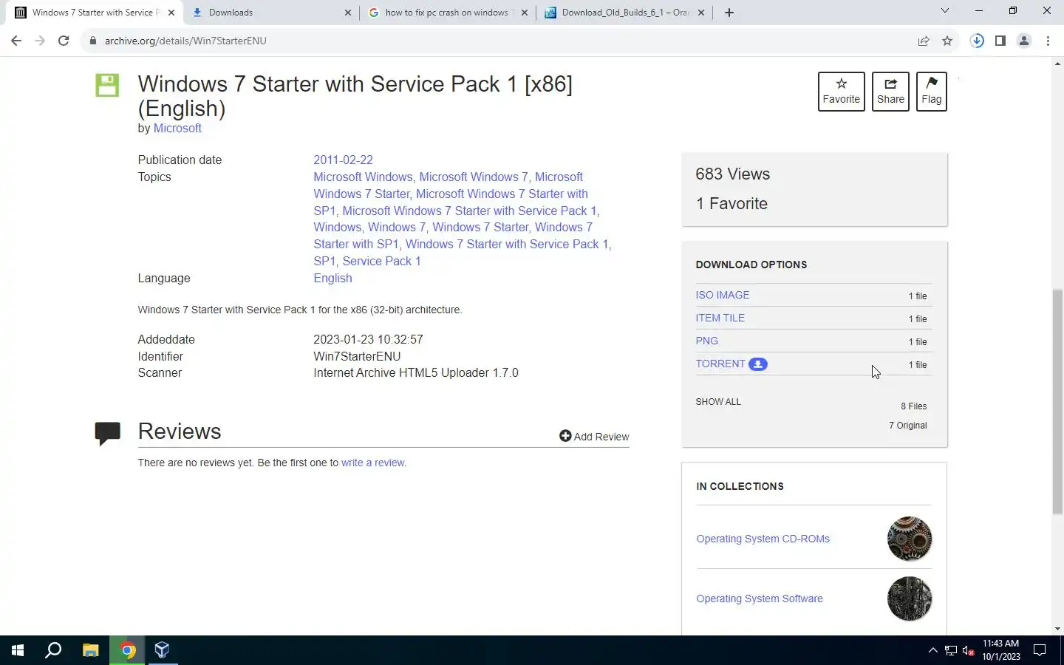Click the scrollbar down arrow
Viewport: 1064px width, 665px height.
[x=1057, y=629]
